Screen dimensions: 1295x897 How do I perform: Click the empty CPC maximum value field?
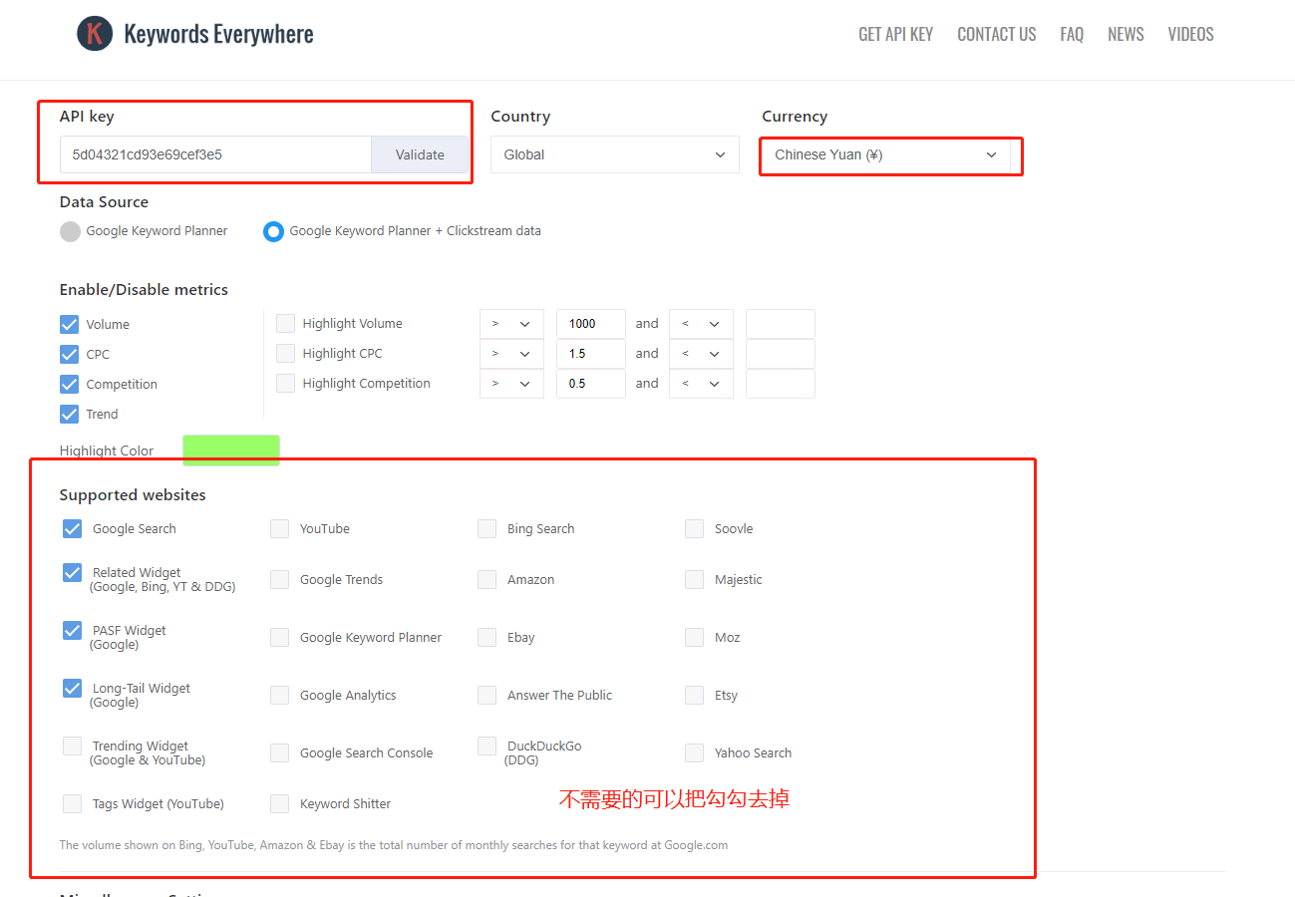[781, 354]
